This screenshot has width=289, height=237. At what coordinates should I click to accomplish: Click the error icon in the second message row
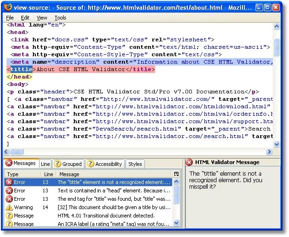click(x=9, y=191)
